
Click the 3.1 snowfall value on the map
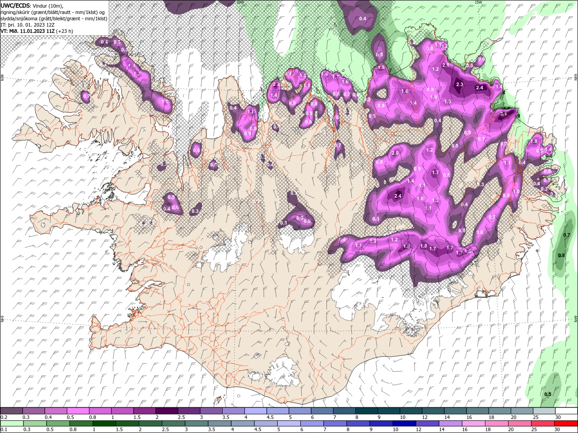click(x=504, y=114)
